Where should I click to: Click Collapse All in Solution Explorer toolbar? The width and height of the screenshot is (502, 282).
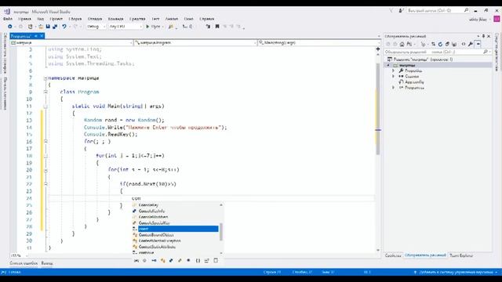pyautogui.click(x=447, y=44)
